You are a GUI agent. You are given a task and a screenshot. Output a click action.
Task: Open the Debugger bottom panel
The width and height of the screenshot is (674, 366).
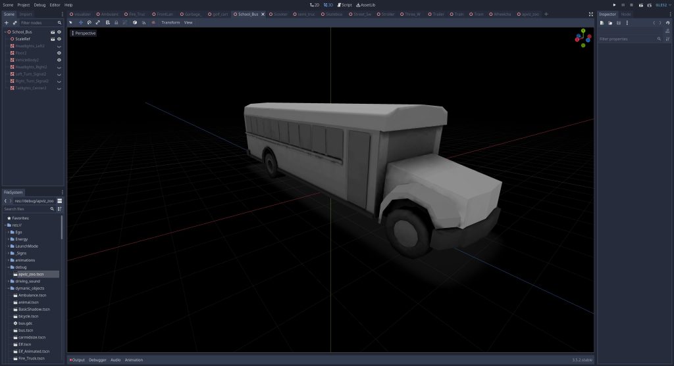click(x=97, y=360)
